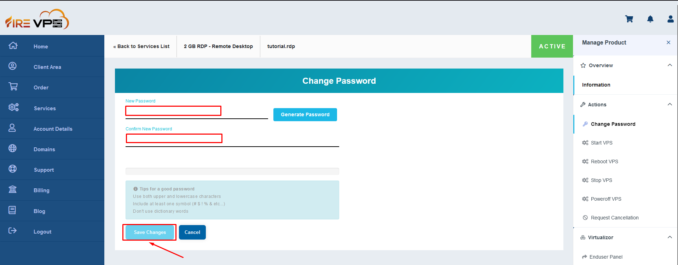678x265 pixels.
Task: Click the Domains globe icon
Action: (12, 148)
